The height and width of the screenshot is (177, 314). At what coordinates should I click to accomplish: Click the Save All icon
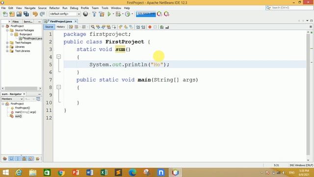click(x=26, y=14)
